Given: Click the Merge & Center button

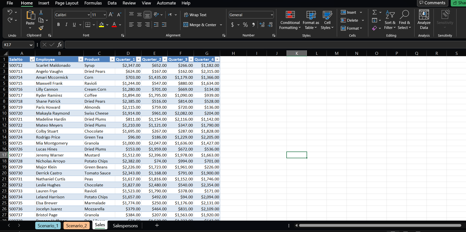Looking at the screenshot, I should click(202, 25).
